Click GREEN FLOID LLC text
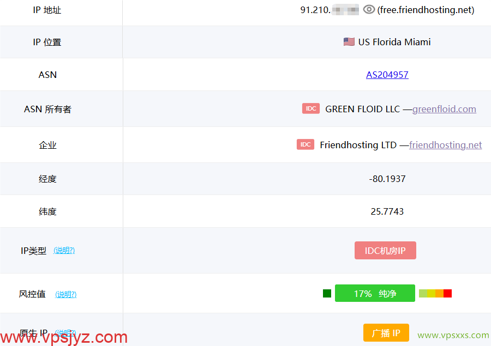491x346 pixels. (x=363, y=109)
